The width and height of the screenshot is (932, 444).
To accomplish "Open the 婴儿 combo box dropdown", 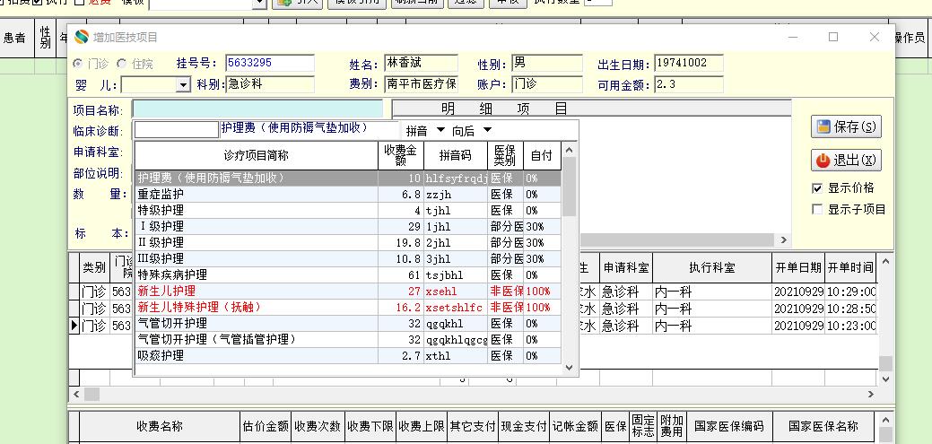I will click(x=184, y=85).
